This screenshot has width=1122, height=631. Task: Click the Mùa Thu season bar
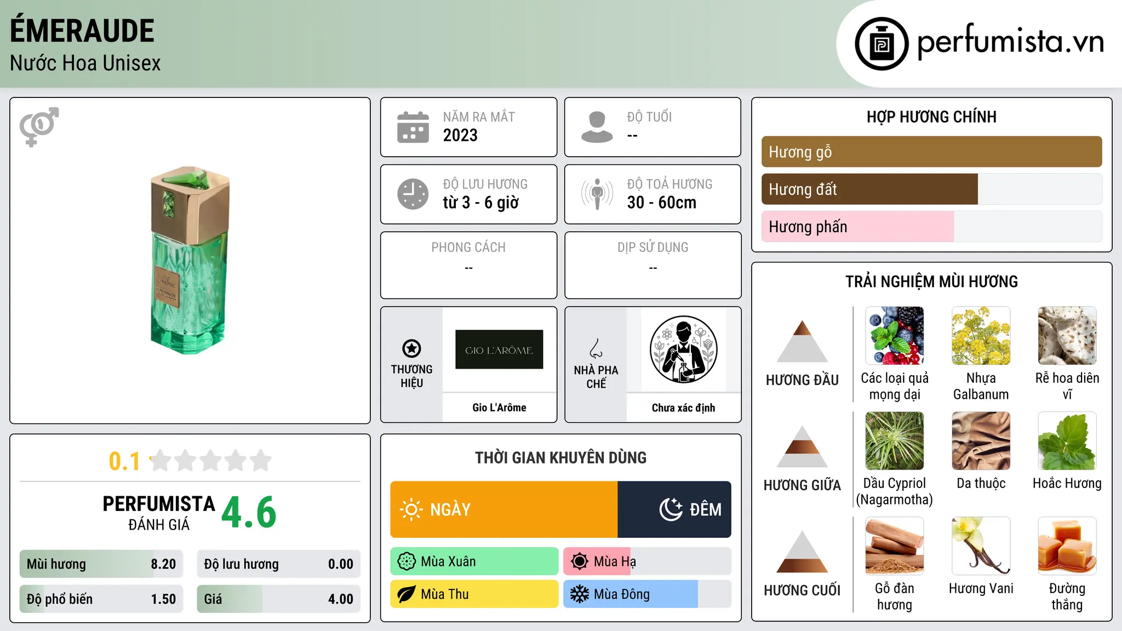(x=474, y=594)
